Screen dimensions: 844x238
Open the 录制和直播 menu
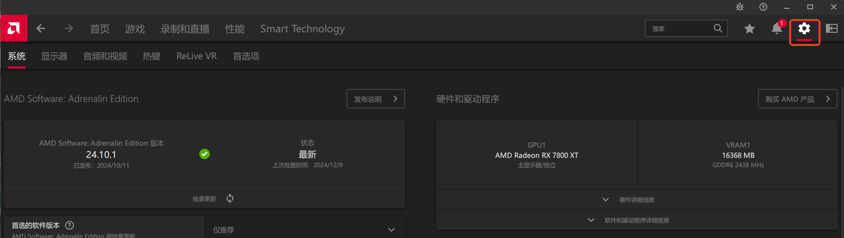[x=185, y=29]
